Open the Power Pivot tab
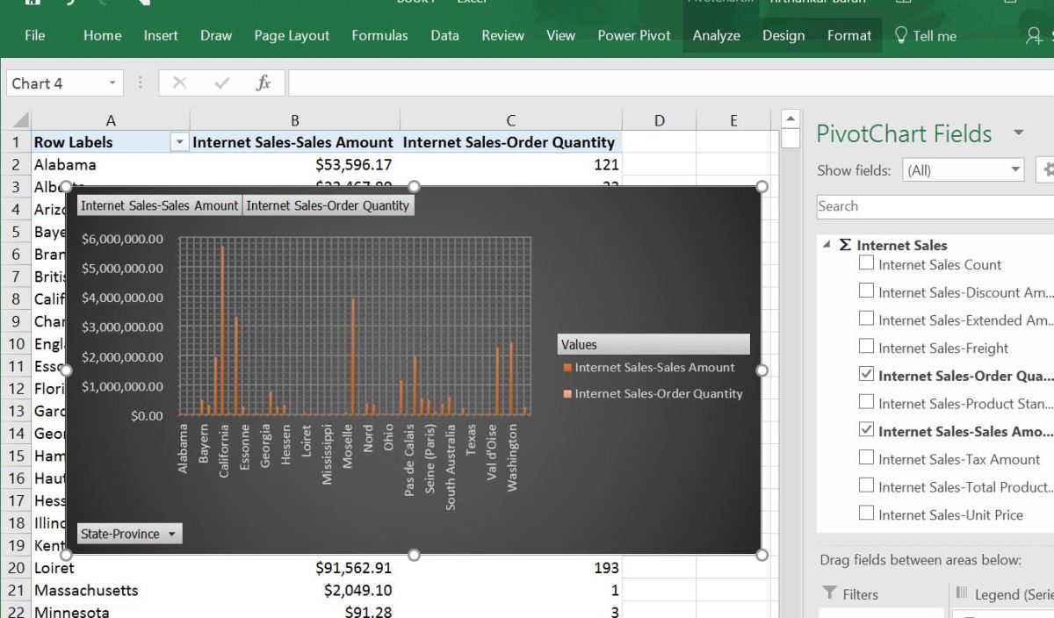This screenshot has width=1054, height=618. (633, 35)
